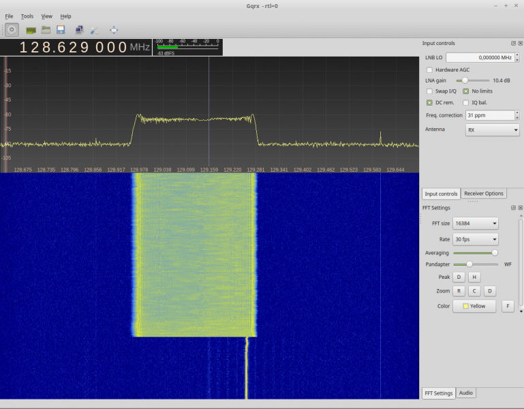This screenshot has height=409, width=524.
Task: Click the load settings folder icon
Action: coord(46,29)
